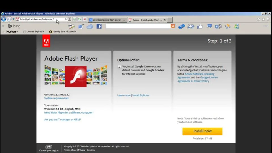Expand the address bar autocomplete dropdown
Viewport: 272px width, 153px height.
pyautogui.click(x=69, y=19)
